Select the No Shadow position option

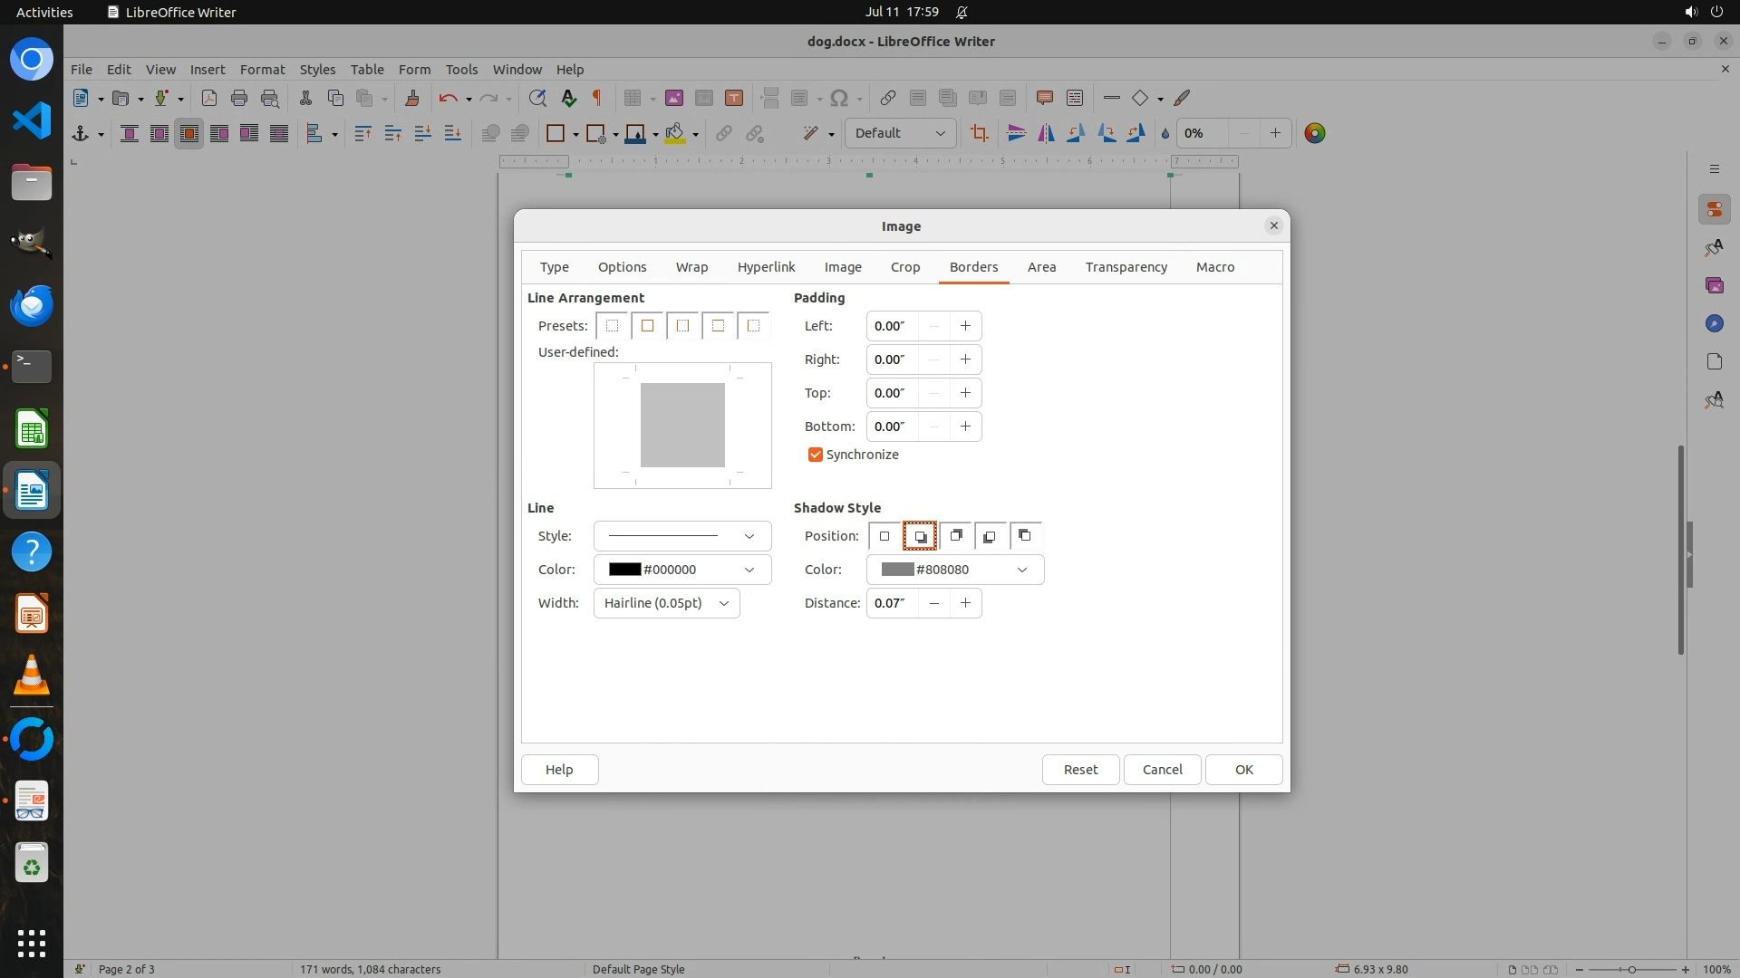[x=884, y=536]
